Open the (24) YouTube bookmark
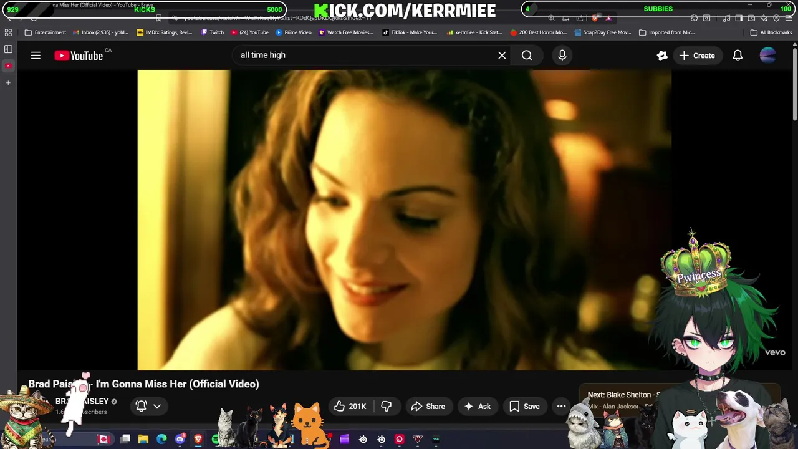 click(x=249, y=32)
